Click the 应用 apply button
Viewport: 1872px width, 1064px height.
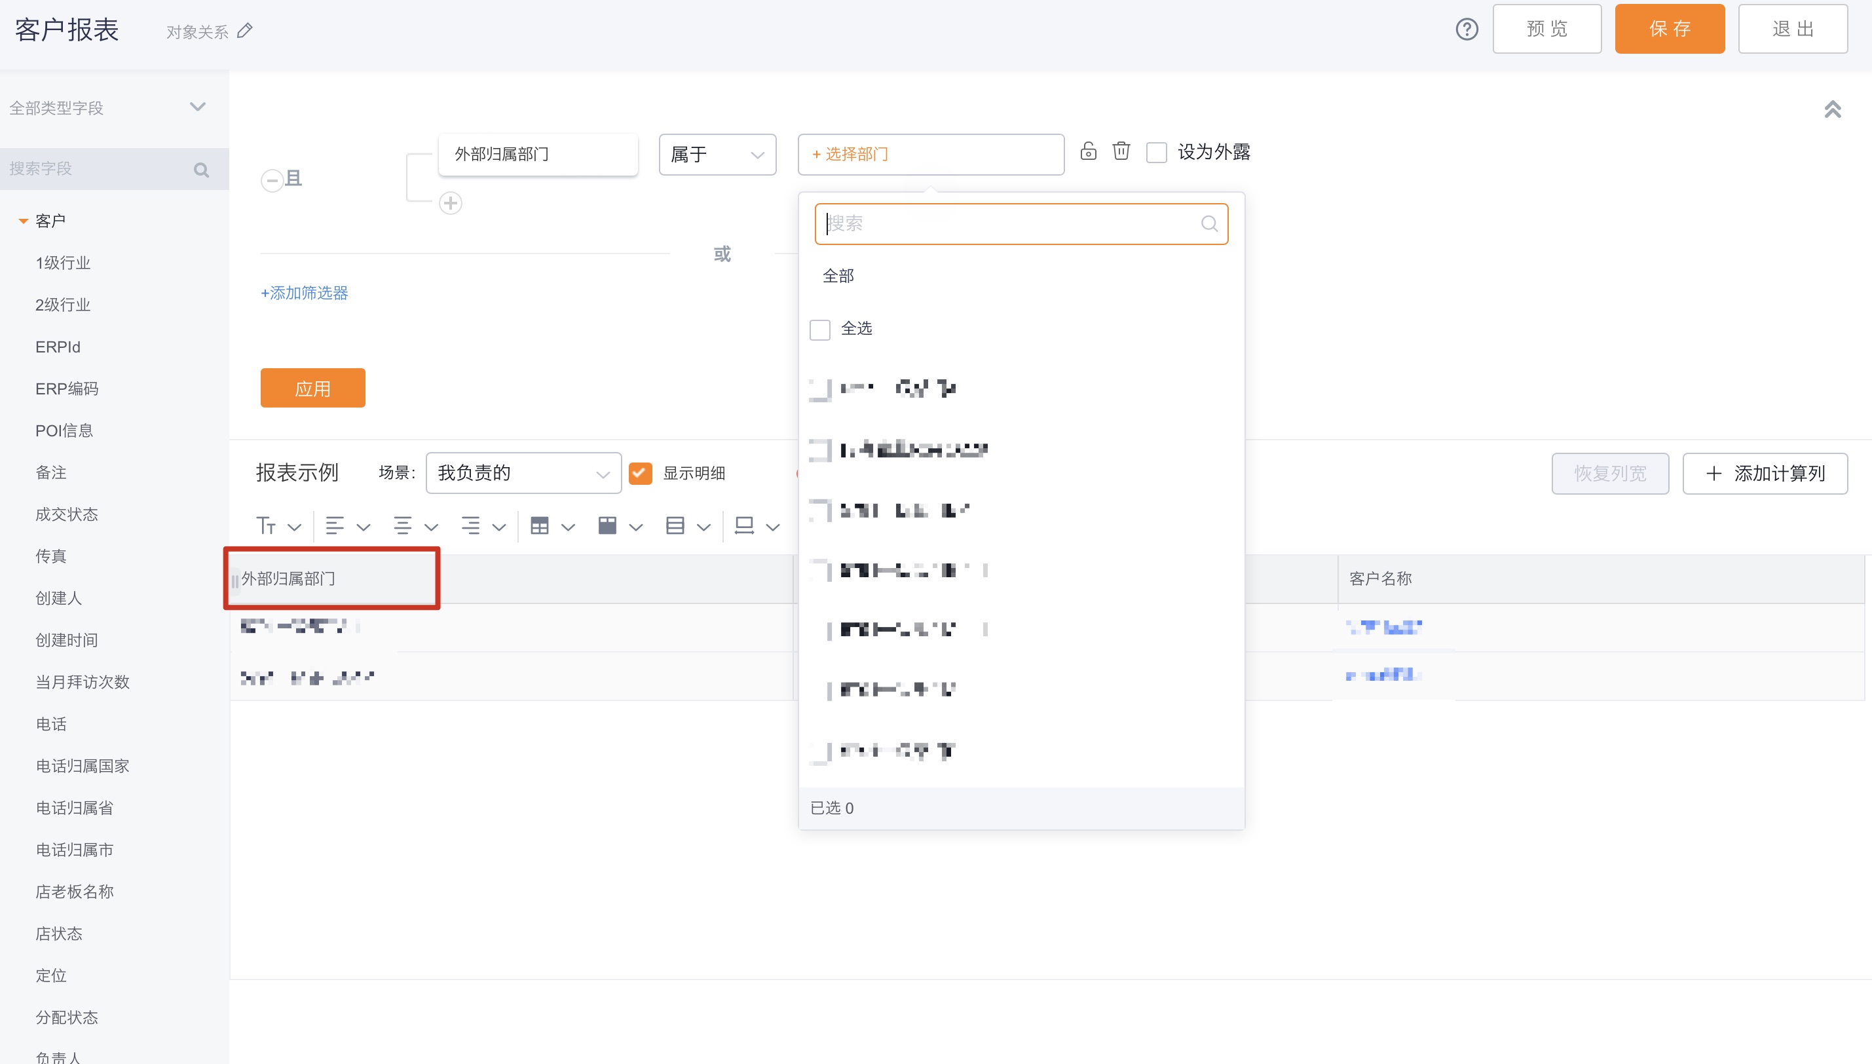pos(312,387)
